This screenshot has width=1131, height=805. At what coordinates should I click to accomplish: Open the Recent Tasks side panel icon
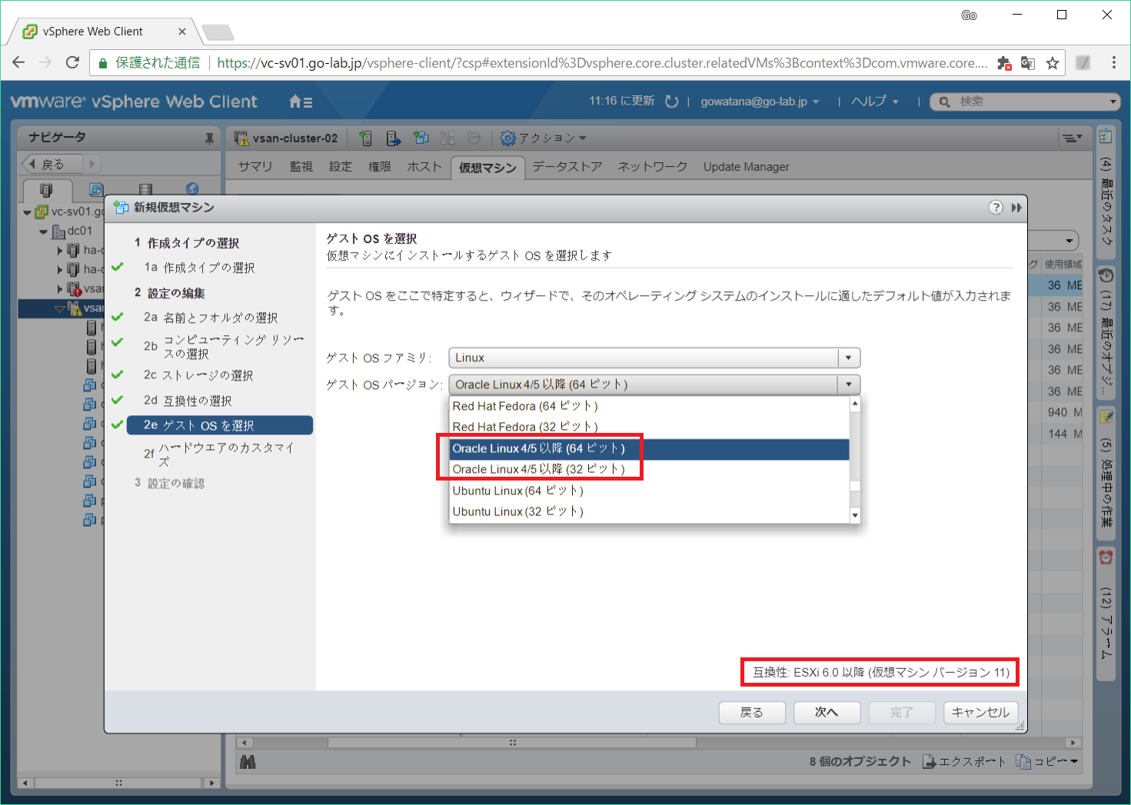(1106, 137)
